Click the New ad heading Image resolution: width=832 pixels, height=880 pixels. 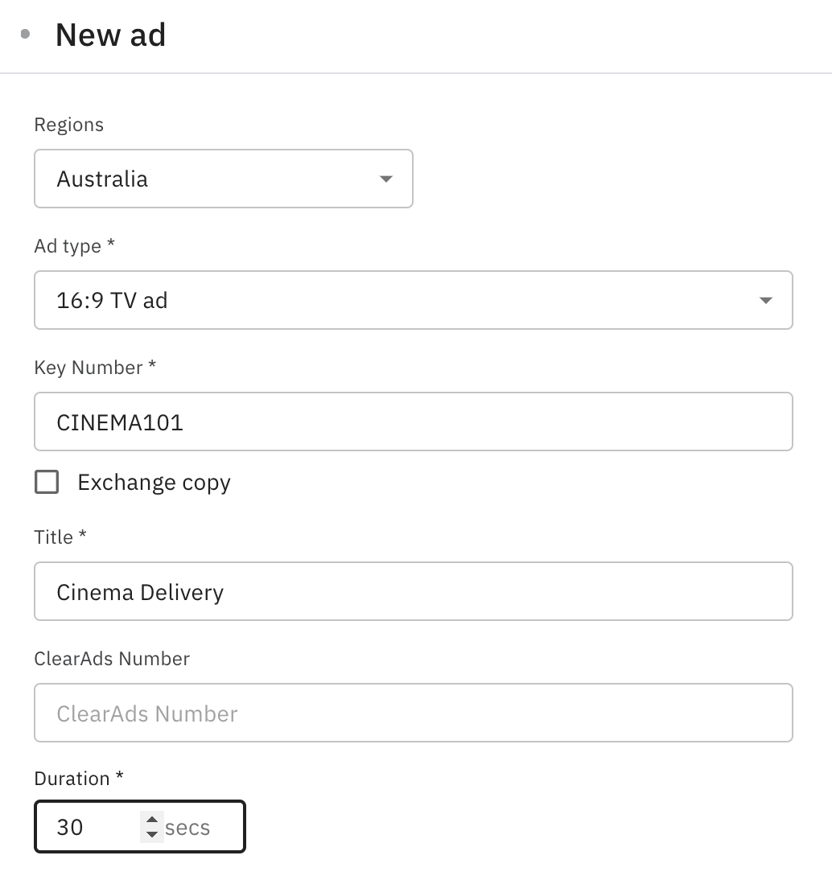tap(110, 35)
